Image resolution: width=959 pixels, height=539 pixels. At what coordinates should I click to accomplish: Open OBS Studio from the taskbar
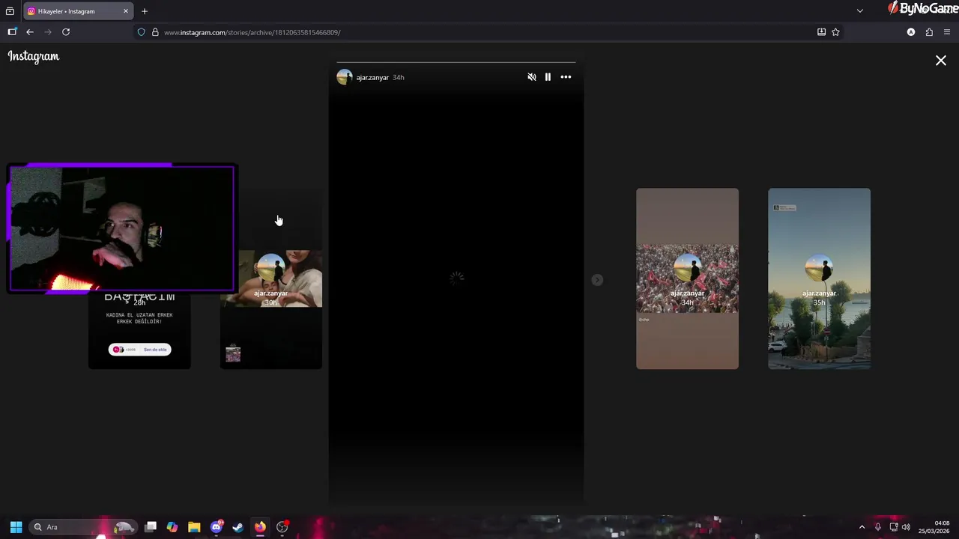282,527
